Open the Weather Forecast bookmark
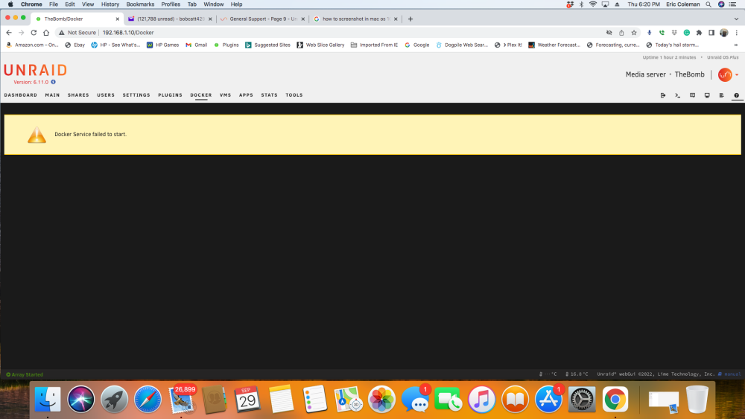The height and width of the screenshot is (419, 745). [x=554, y=45]
